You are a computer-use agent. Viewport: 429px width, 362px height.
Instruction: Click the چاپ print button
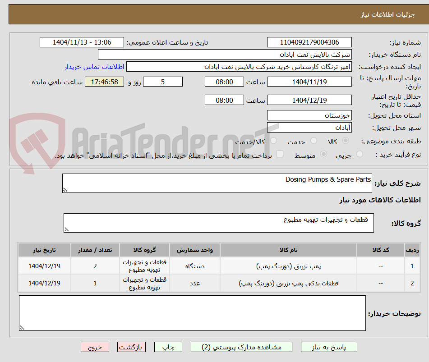[x=168, y=347]
